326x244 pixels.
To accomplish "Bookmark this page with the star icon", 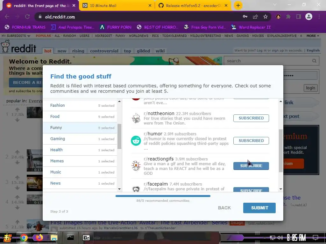I will point(266,17).
